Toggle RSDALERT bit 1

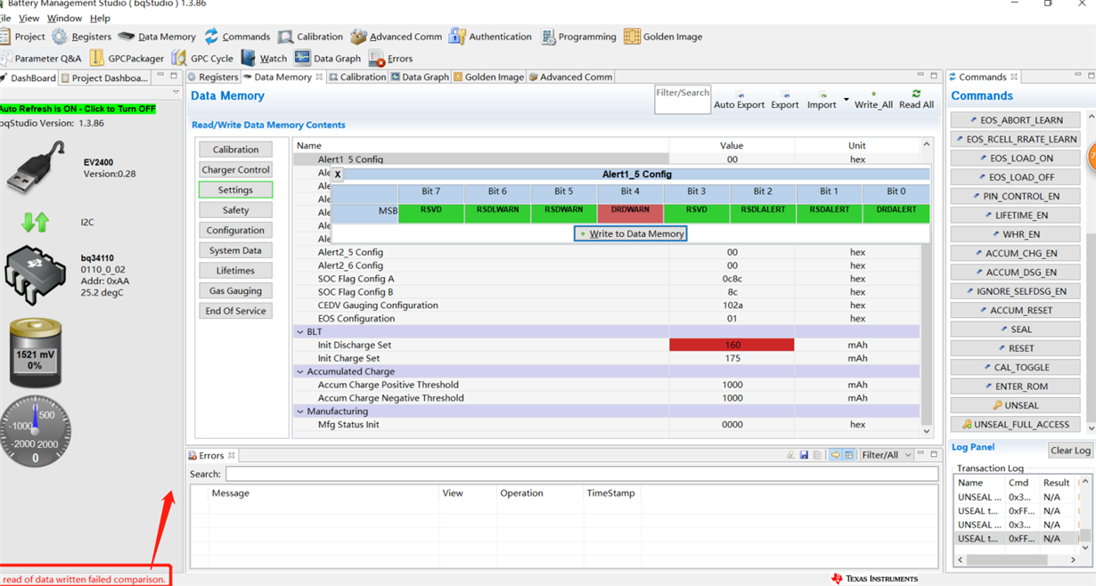(830, 214)
